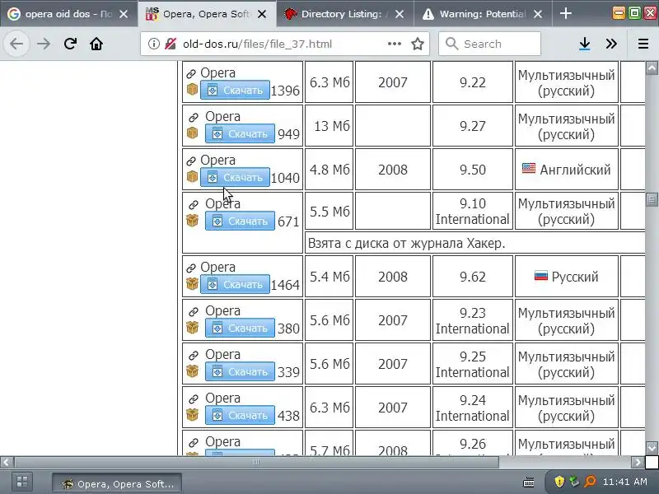The image size is (659, 494).
Task: Close the Directory Listing tab
Action: pyautogui.click(x=400, y=14)
